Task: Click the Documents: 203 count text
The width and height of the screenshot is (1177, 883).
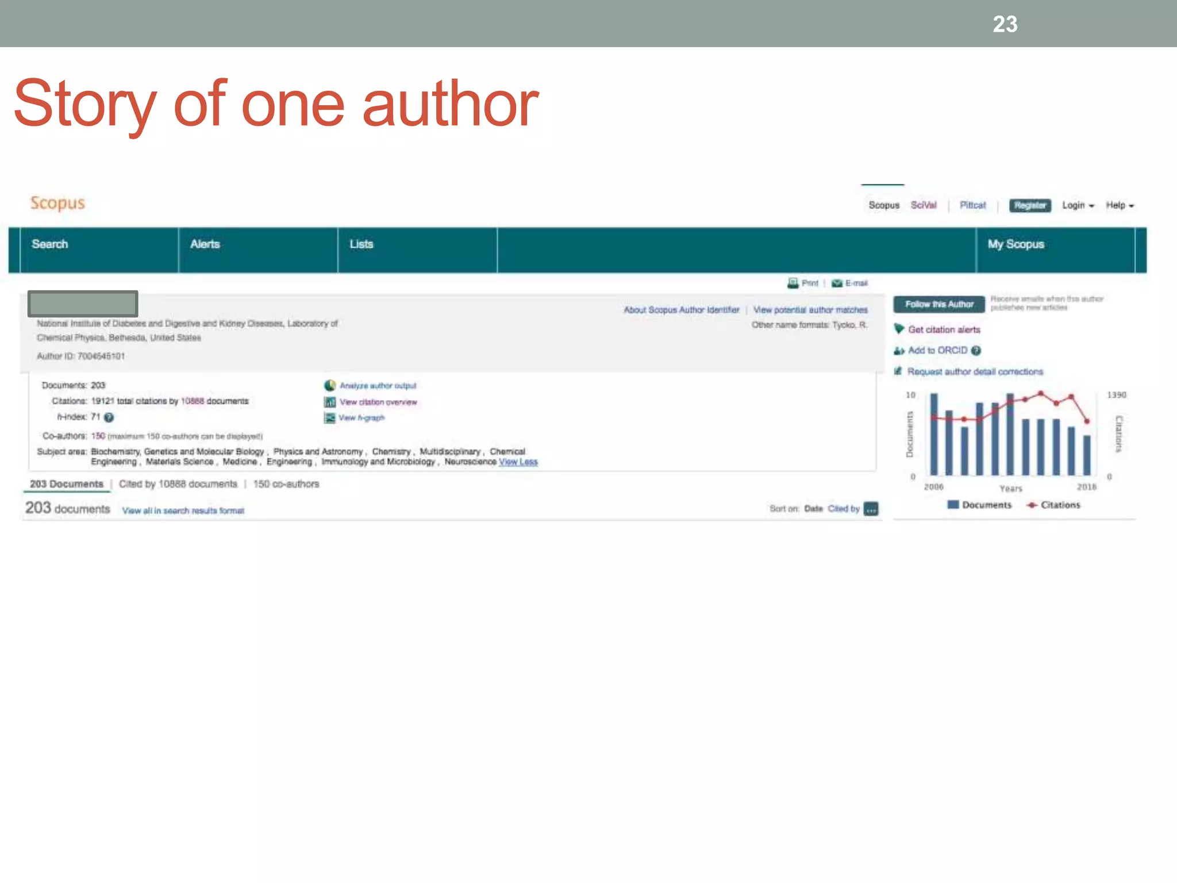Action: [x=74, y=385]
